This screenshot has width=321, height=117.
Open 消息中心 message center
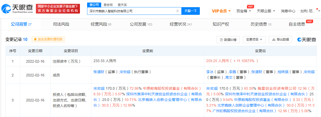coord(288,11)
